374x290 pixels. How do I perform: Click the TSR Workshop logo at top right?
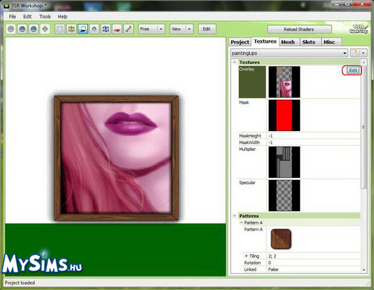point(359,29)
